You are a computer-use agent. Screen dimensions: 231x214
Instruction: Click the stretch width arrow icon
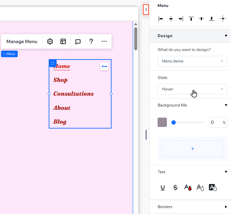pyautogui.click(x=104, y=66)
